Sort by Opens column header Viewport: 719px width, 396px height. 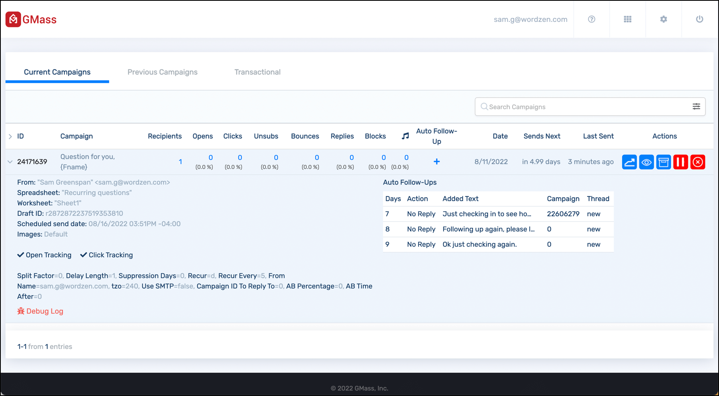(202, 136)
